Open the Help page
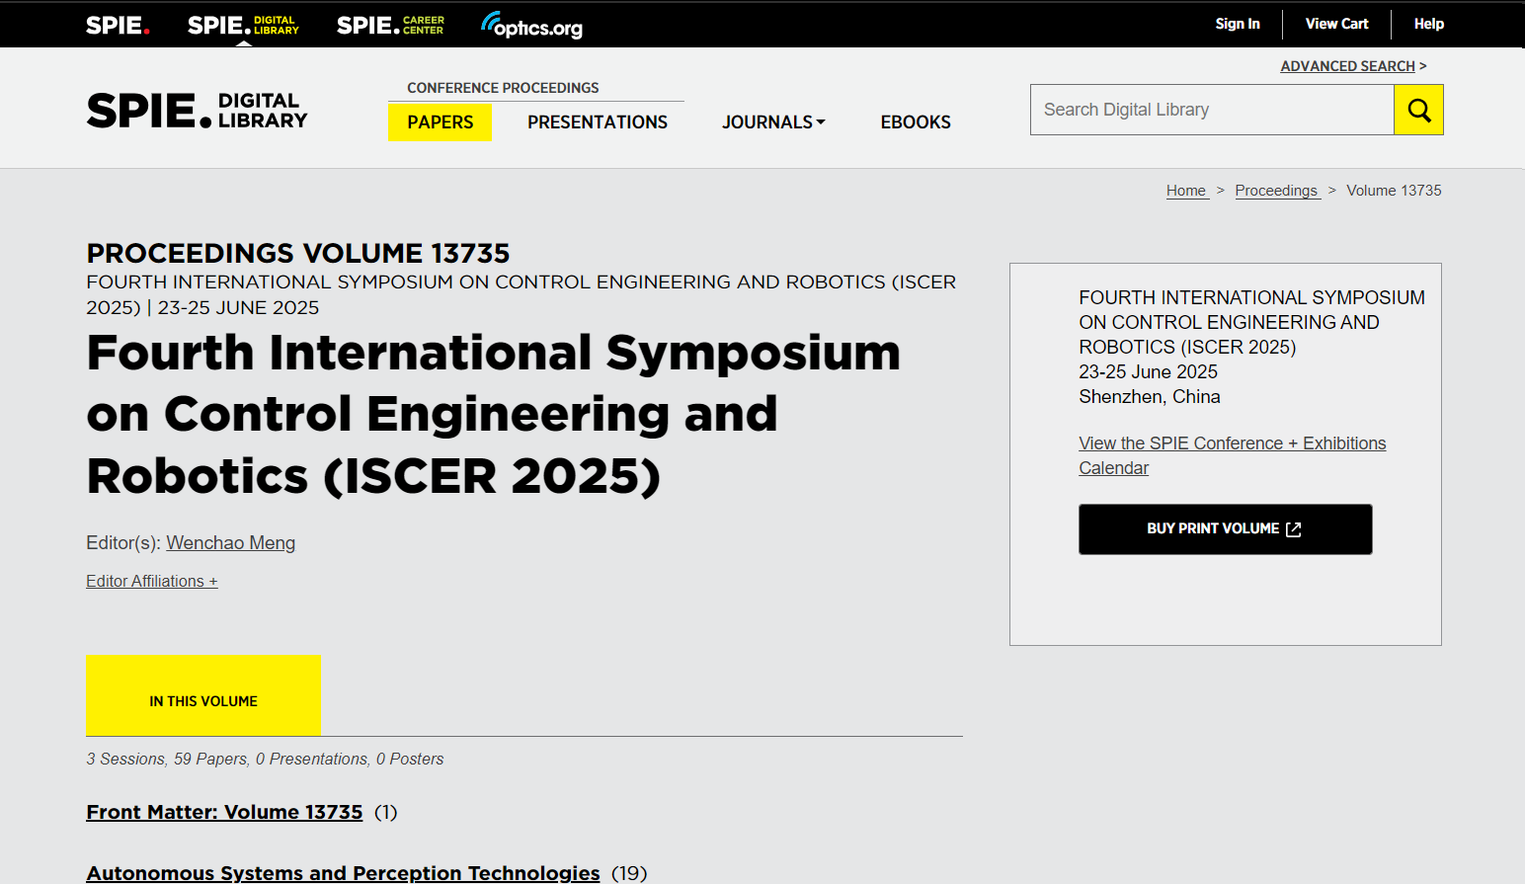This screenshot has width=1525, height=884. tap(1428, 24)
